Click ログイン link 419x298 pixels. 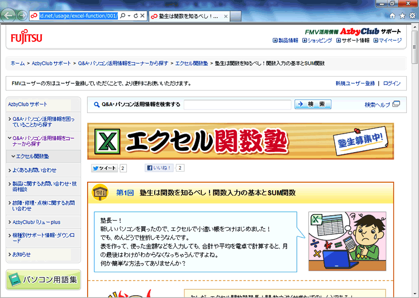pyautogui.click(x=392, y=83)
